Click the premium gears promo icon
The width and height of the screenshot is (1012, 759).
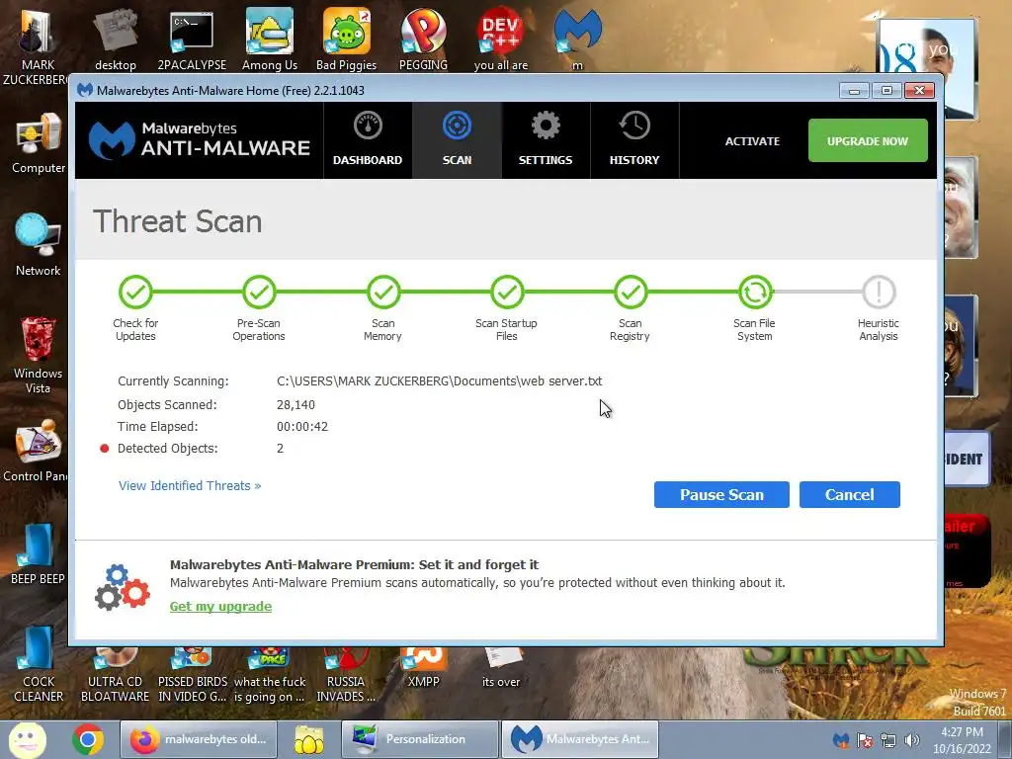(x=122, y=587)
